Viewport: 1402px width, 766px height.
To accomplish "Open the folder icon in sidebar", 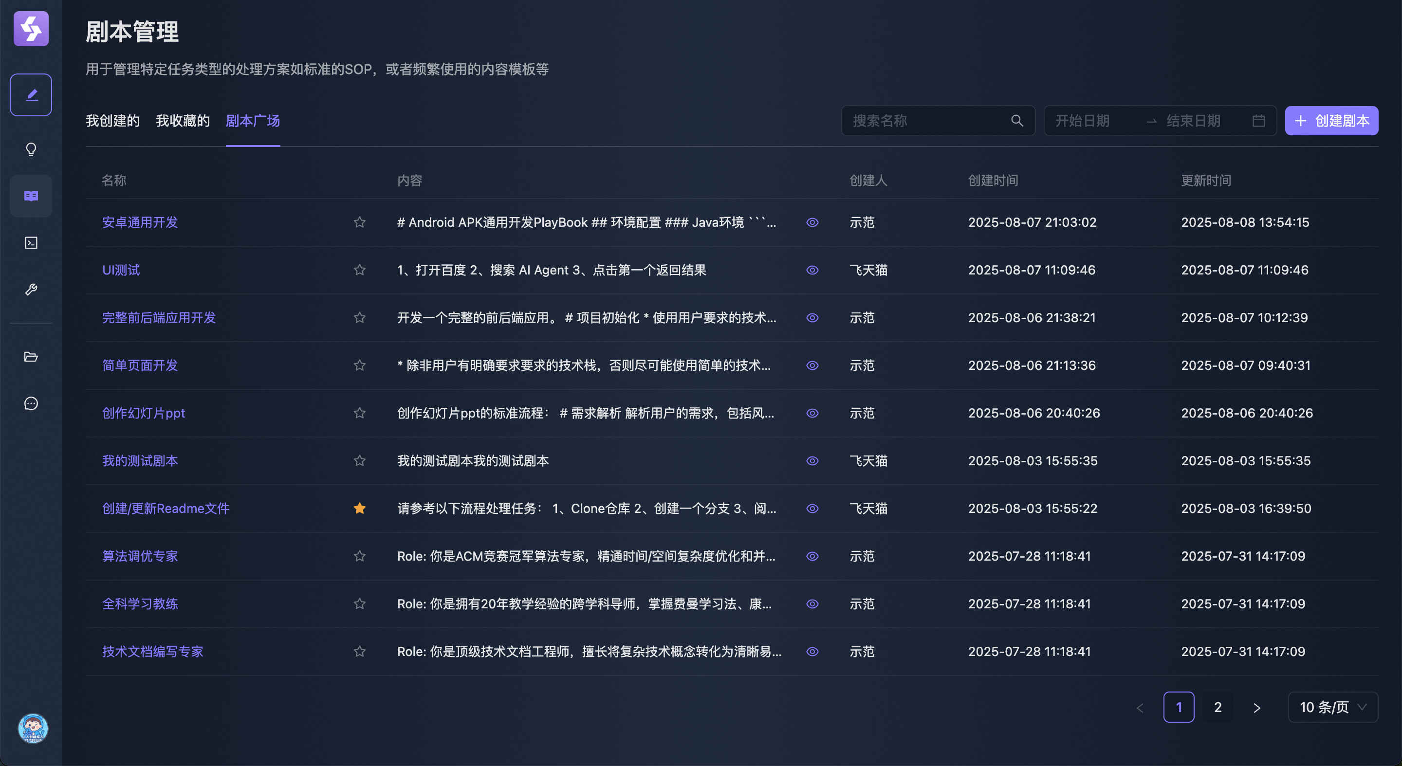I will pos(31,357).
